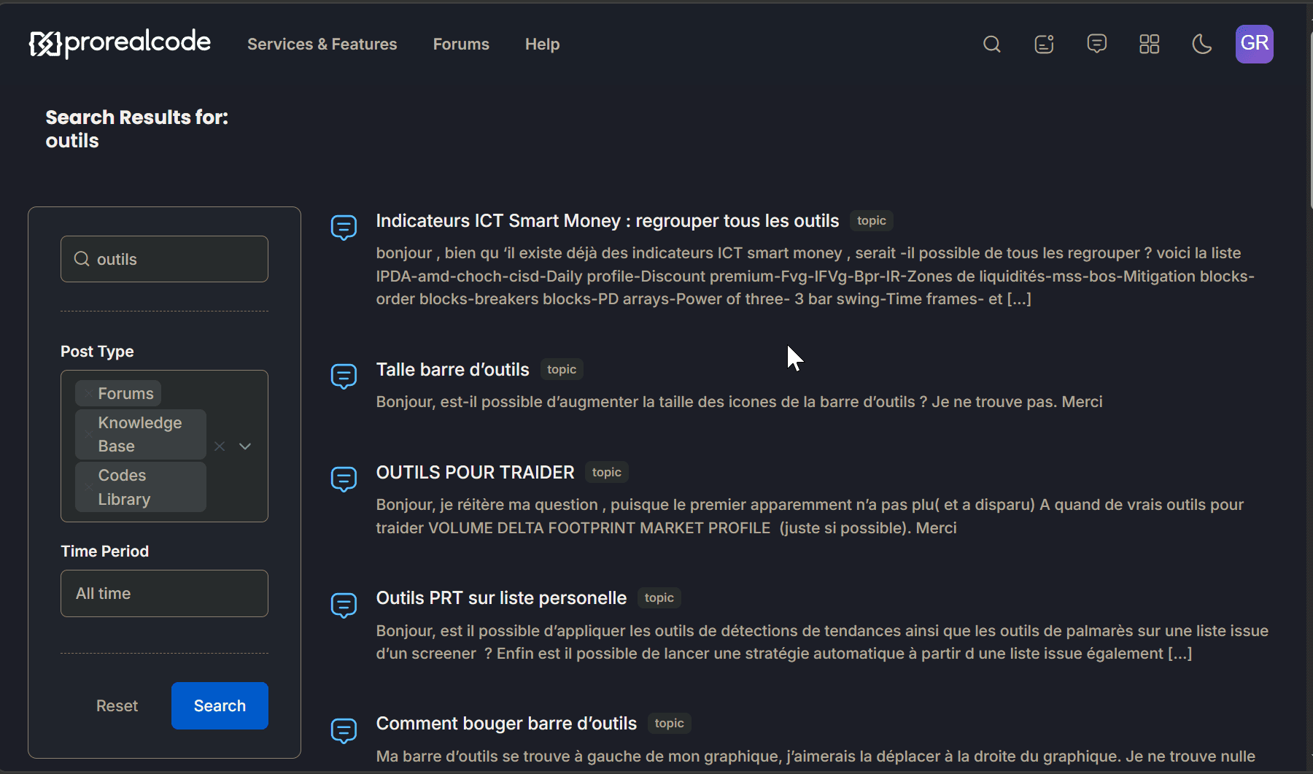Open the search magnifier icon in header
Image resolution: width=1313 pixels, height=774 pixels.
(991, 44)
